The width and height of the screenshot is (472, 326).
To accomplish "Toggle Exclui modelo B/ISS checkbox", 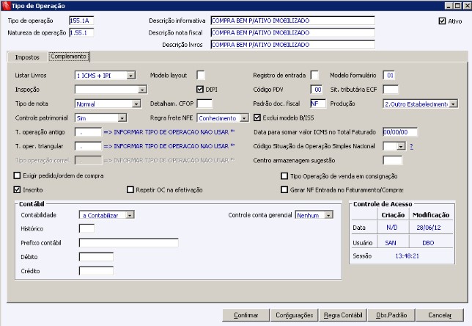I will point(257,117).
